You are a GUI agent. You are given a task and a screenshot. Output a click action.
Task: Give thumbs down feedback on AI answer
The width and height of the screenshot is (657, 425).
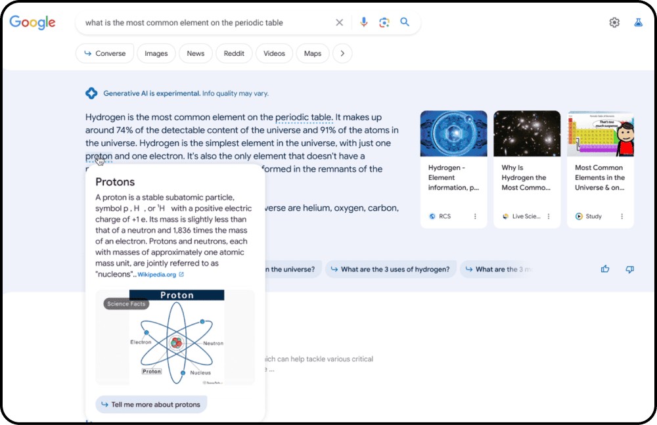[630, 269]
